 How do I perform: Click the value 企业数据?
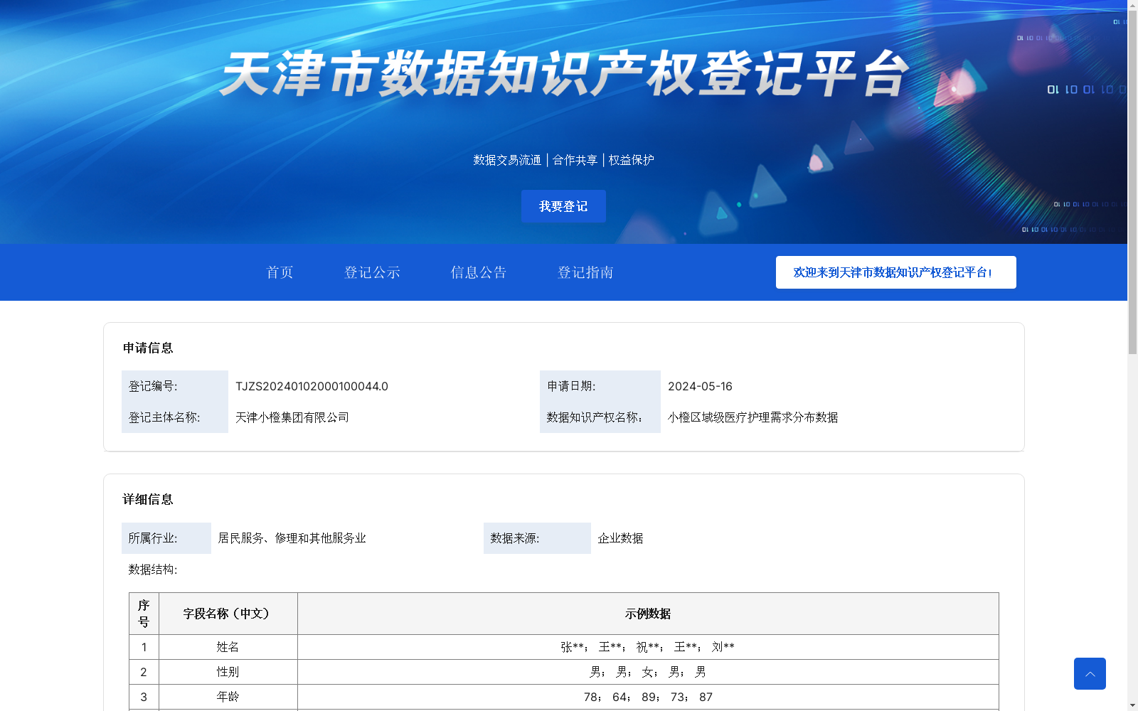click(x=620, y=538)
